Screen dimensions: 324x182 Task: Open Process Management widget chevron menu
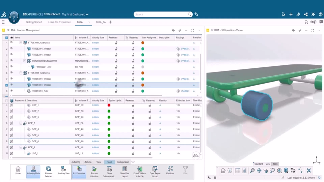tap(199, 30)
